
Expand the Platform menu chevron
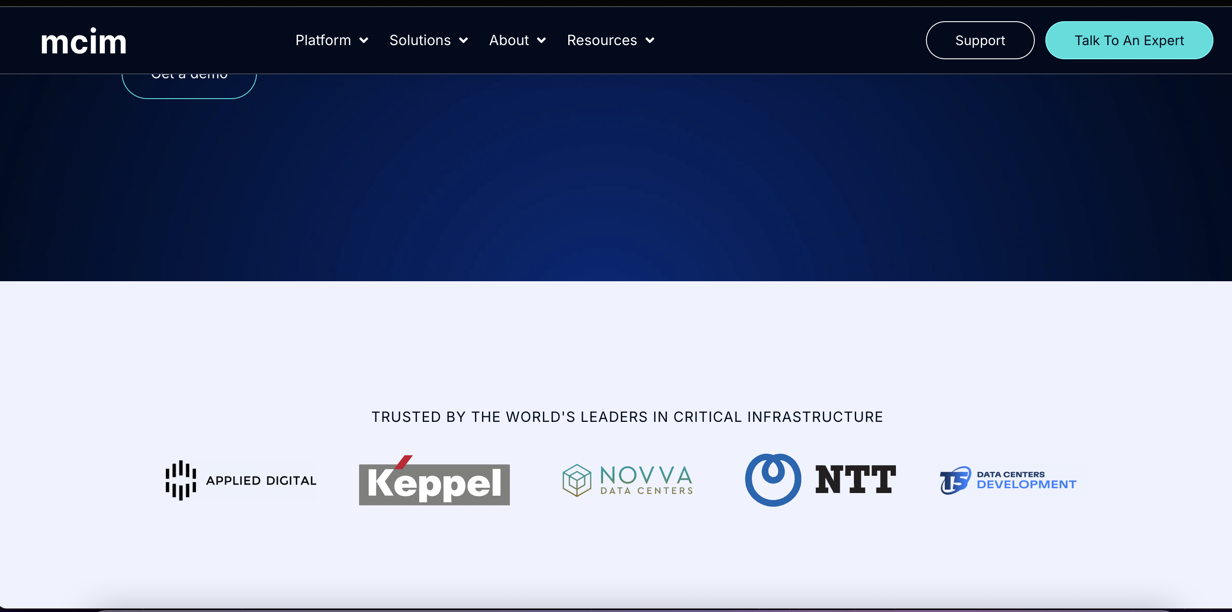(x=364, y=41)
